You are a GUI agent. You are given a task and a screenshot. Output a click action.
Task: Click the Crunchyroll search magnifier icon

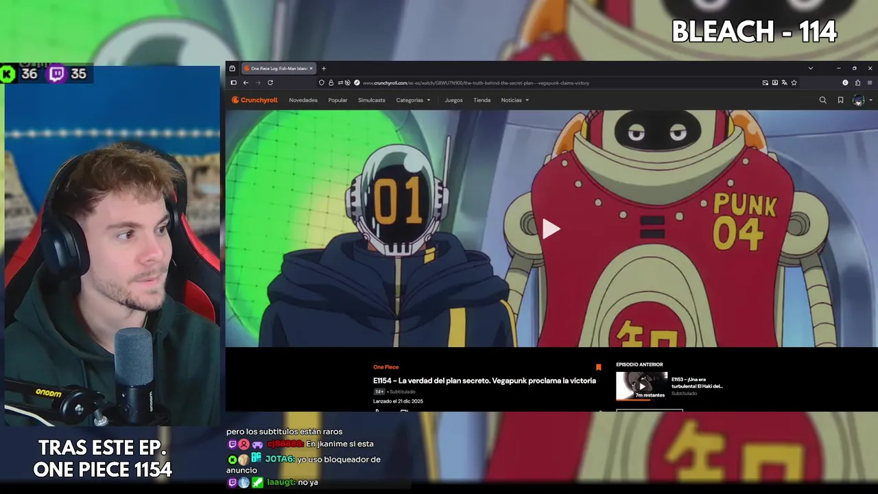coord(822,100)
